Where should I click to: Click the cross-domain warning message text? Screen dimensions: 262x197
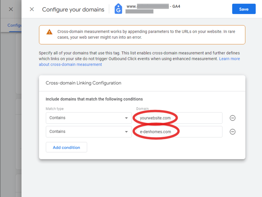coord(149,34)
